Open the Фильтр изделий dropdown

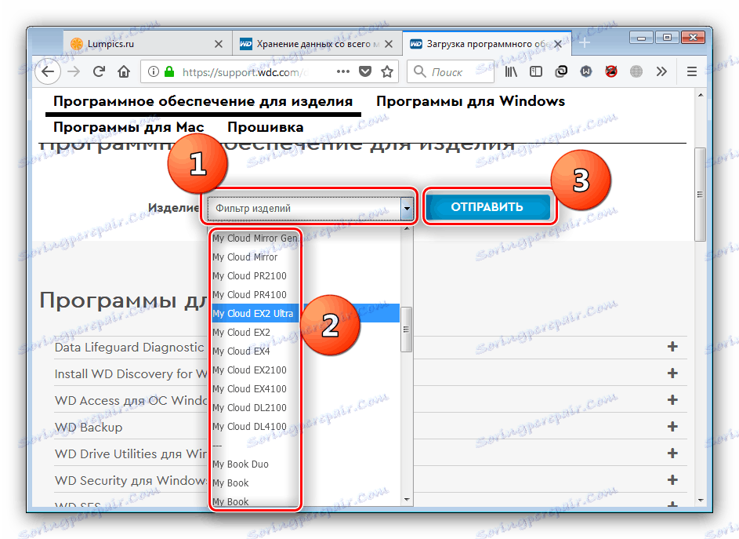pos(310,208)
